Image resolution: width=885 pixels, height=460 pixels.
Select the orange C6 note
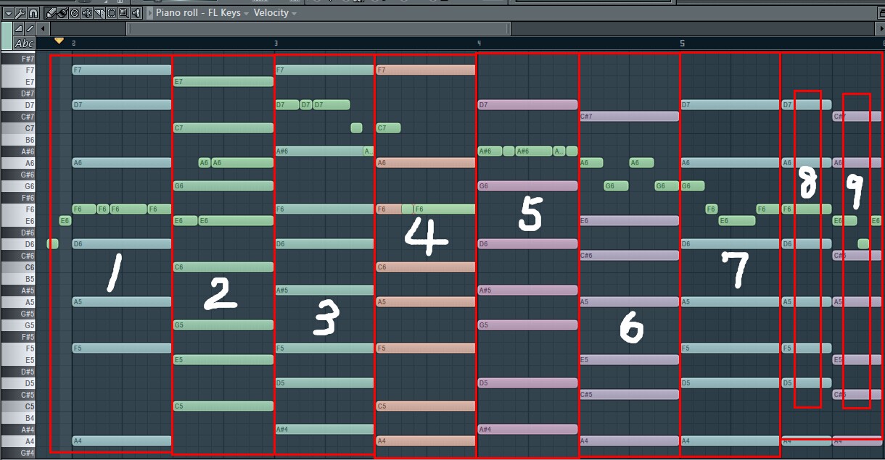point(426,267)
